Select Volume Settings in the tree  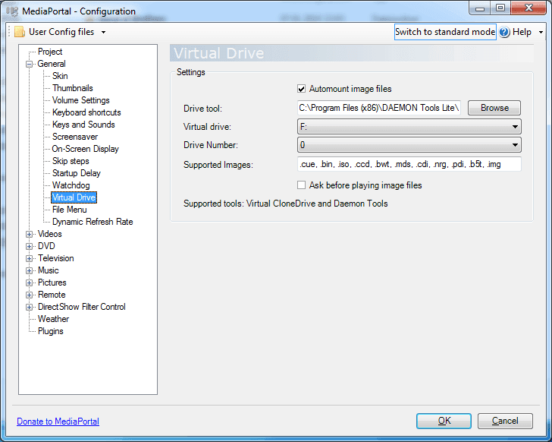(x=81, y=100)
